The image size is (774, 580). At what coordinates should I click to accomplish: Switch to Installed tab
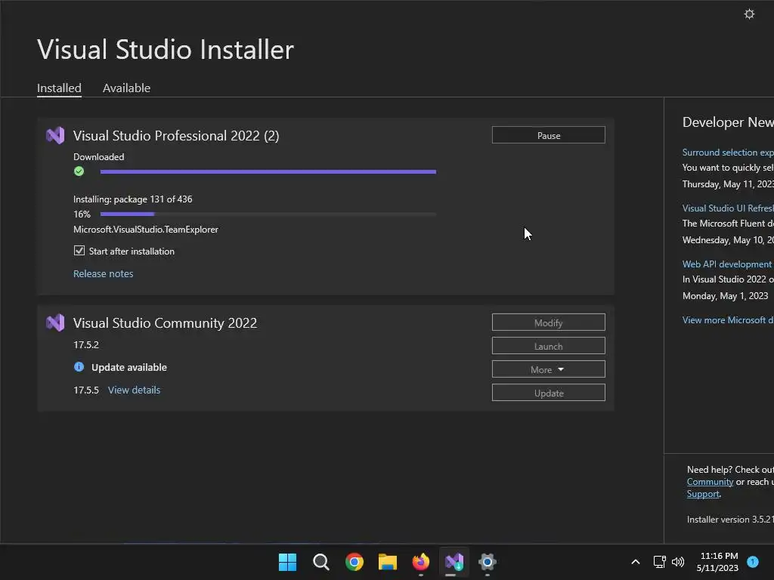[59, 88]
